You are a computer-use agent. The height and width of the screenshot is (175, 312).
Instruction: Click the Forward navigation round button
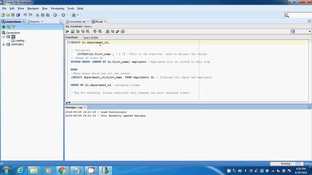point(63,15)
